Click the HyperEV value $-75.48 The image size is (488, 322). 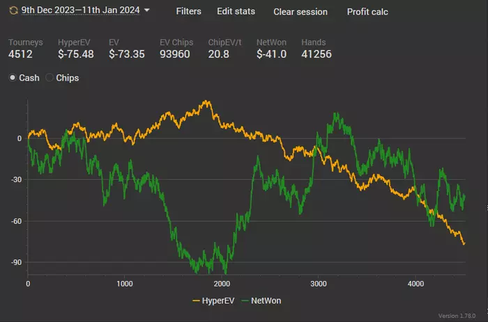coord(75,54)
